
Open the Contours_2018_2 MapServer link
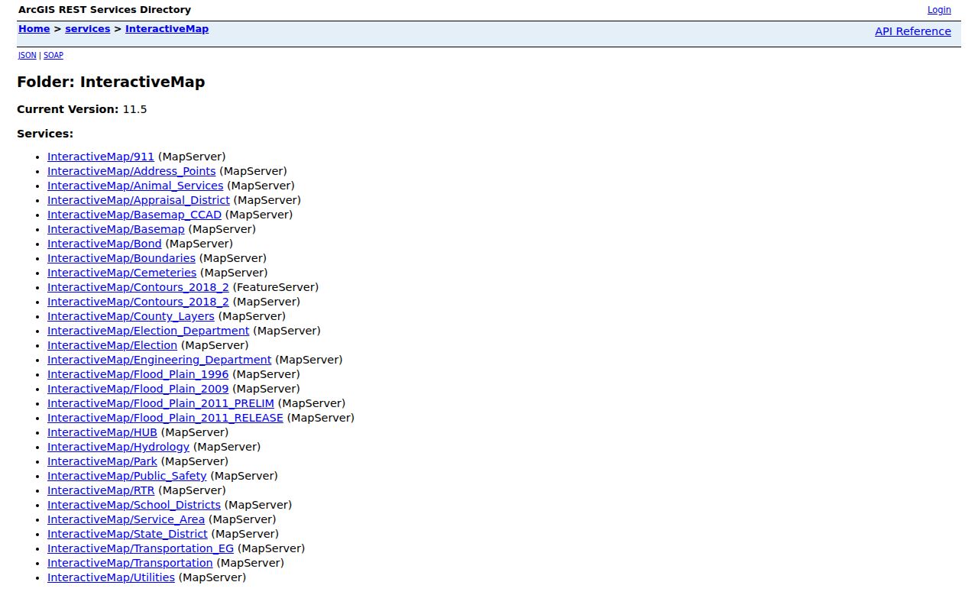(138, 302)
